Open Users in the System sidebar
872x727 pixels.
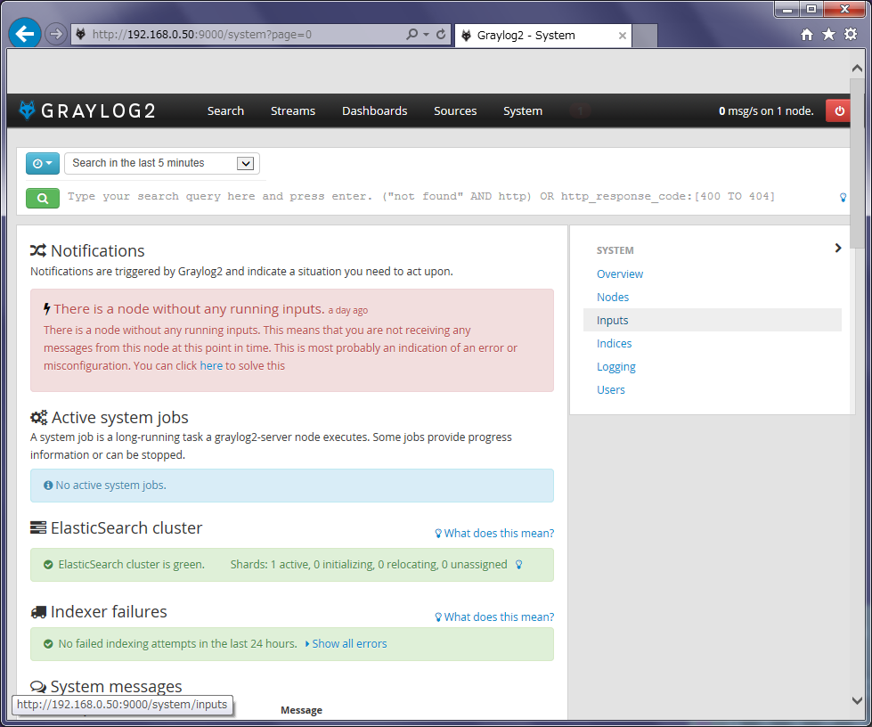pyautogui.click(x=611, y=390)
